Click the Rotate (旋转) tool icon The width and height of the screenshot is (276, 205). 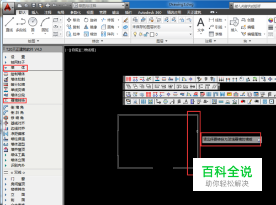click(x=86, y=20)
